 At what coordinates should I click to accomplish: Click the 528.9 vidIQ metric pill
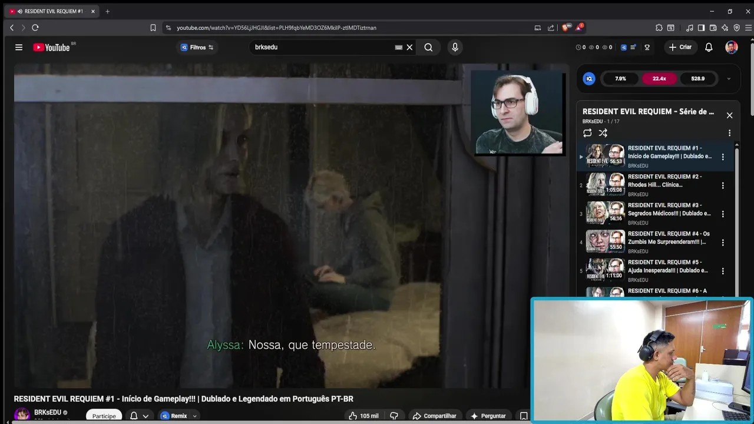[x=698, y=78]
